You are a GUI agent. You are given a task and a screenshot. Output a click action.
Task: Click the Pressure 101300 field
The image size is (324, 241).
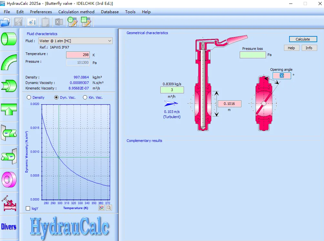click(x=78, y=62)
